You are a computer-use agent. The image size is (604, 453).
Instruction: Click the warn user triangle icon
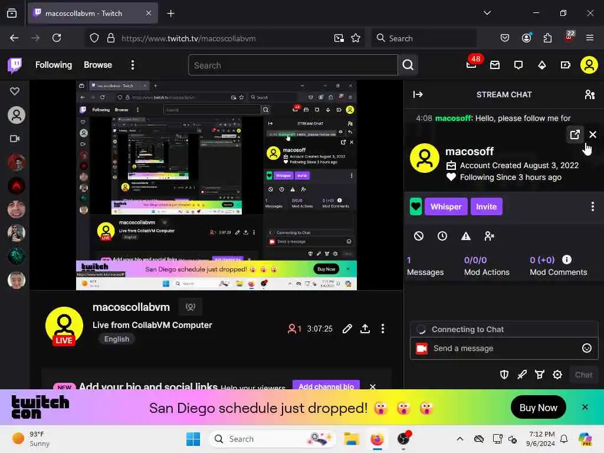466,236
